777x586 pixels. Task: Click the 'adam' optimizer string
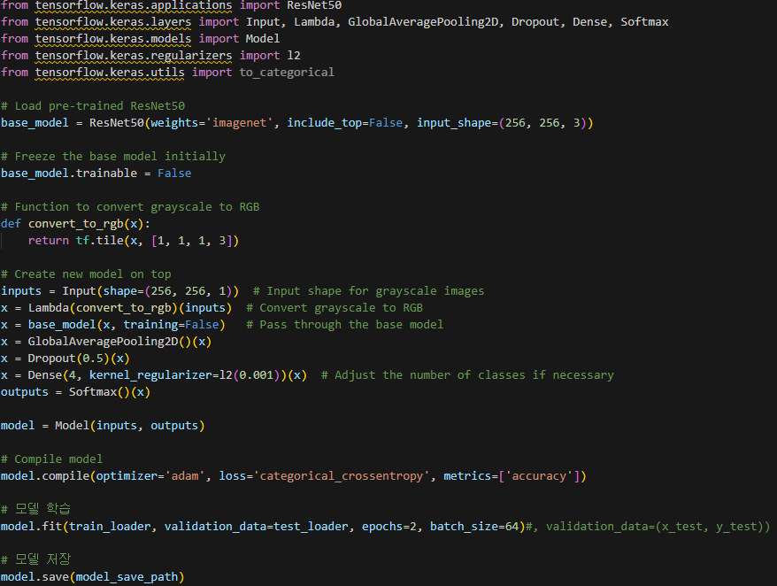[x=185, y=476]
